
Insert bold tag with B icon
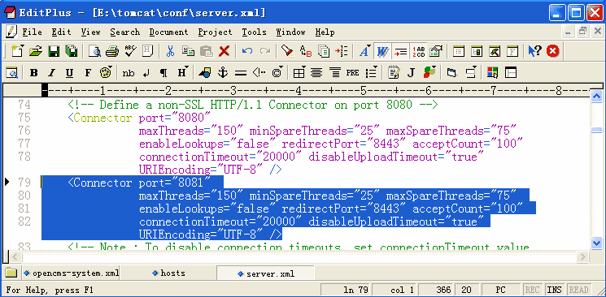coord(33,72)
